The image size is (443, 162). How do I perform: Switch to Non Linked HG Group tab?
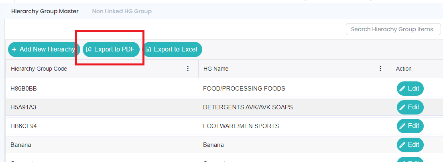click(122, 11)
